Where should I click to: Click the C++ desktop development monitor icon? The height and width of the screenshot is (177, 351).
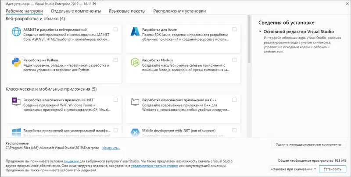pos(135,102)
